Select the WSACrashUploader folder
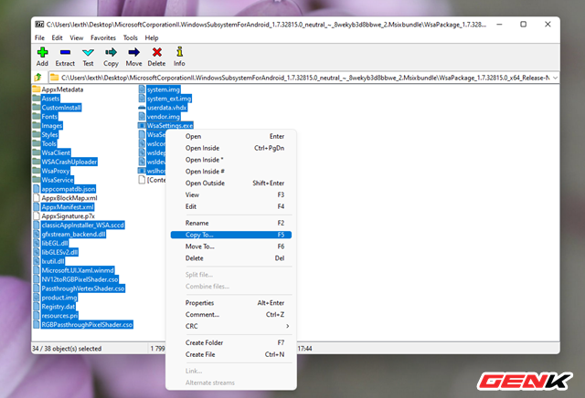The image size is (585, 398). [69, 162]
